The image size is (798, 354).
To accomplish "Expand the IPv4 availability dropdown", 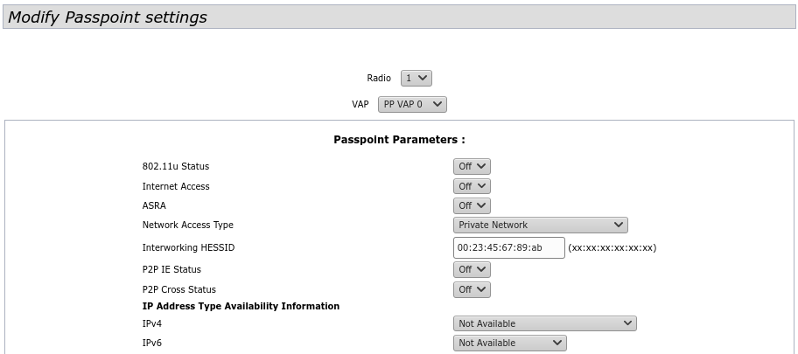I will [544, 323].
